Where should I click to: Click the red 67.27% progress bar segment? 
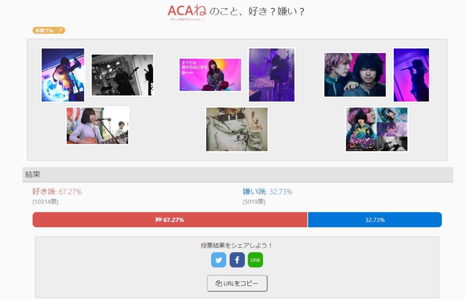tap(170, 220)
